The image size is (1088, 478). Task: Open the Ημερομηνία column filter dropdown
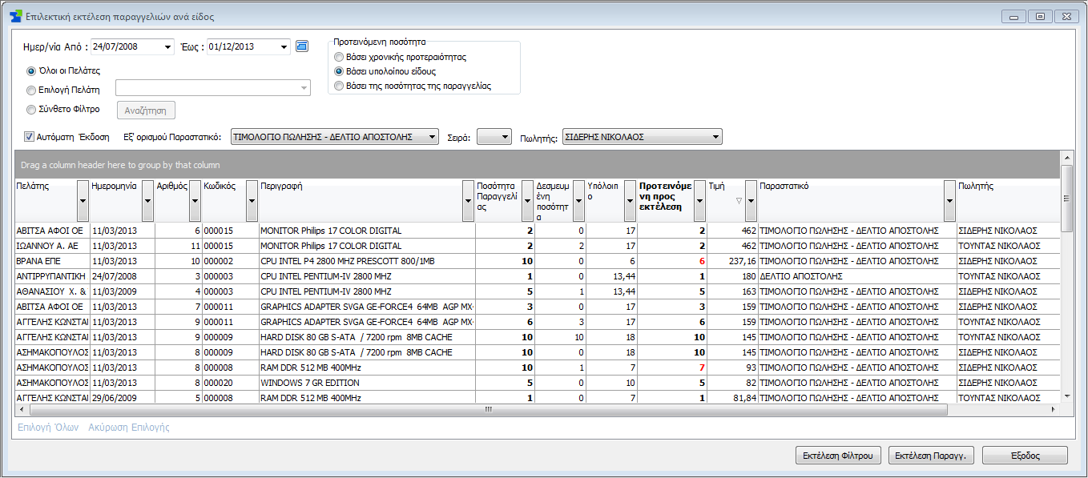(147, 200)
